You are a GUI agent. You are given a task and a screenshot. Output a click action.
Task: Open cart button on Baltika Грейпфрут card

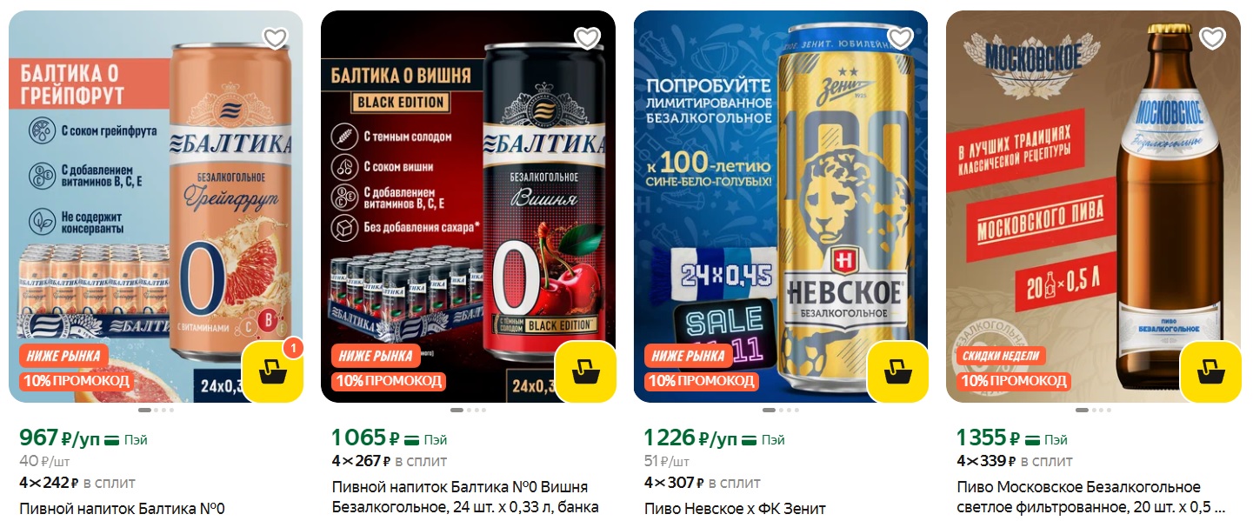tap(272, 371)
